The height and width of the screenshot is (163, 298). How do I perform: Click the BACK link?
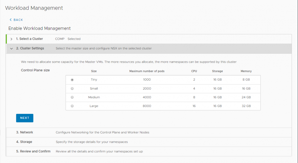(x=18, y=20)
